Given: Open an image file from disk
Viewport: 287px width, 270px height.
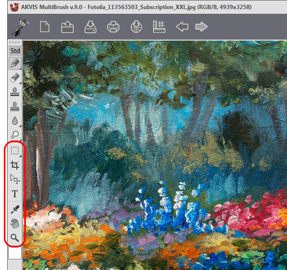Looking at the screenshot, I should pos(67,27).
